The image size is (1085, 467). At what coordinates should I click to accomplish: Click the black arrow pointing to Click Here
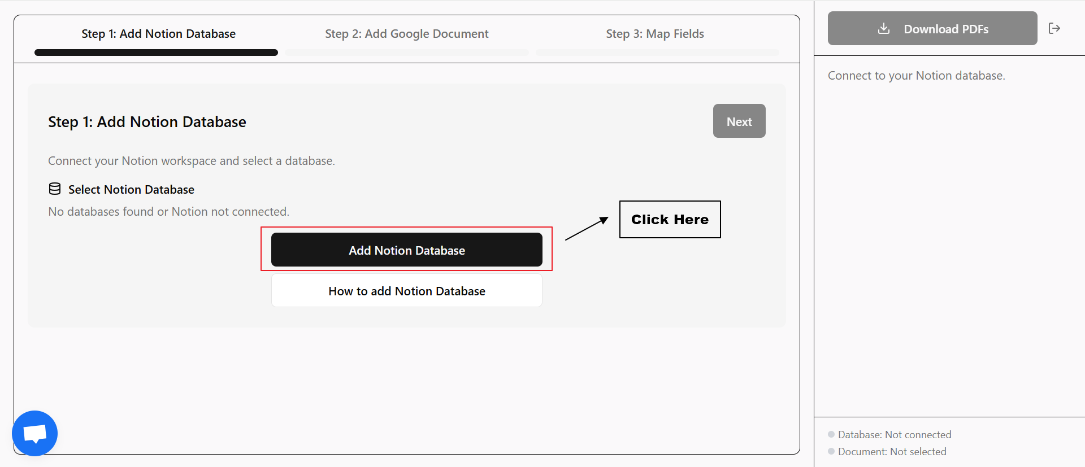pos(587,229)
